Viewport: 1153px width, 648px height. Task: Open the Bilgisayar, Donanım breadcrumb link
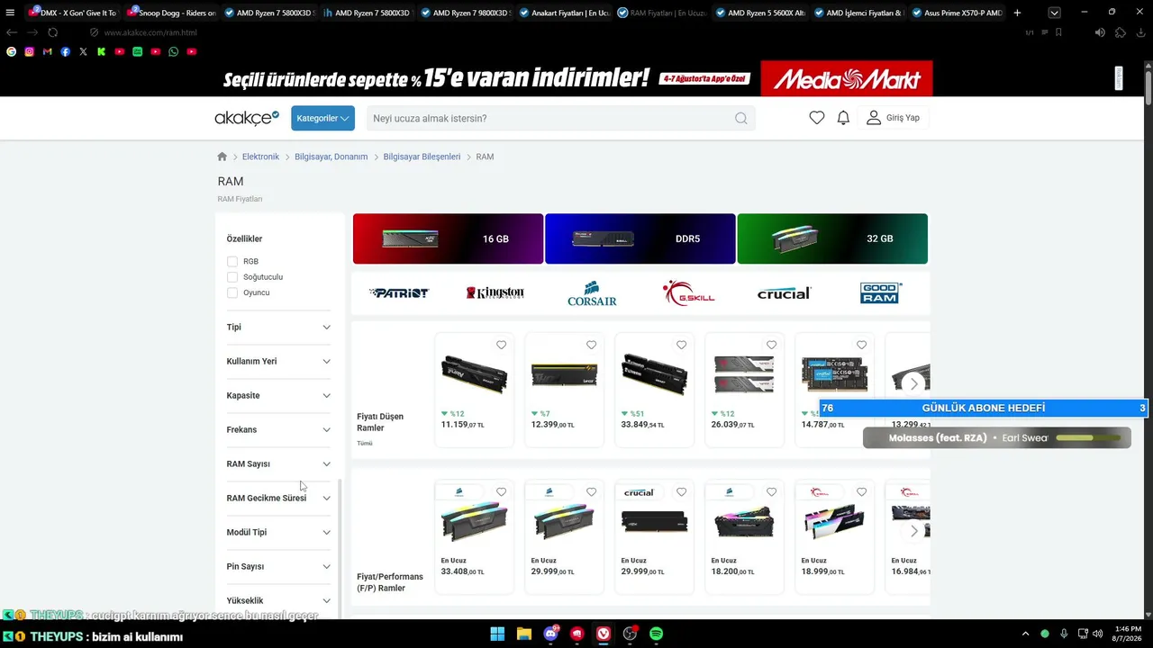[331, 157]
